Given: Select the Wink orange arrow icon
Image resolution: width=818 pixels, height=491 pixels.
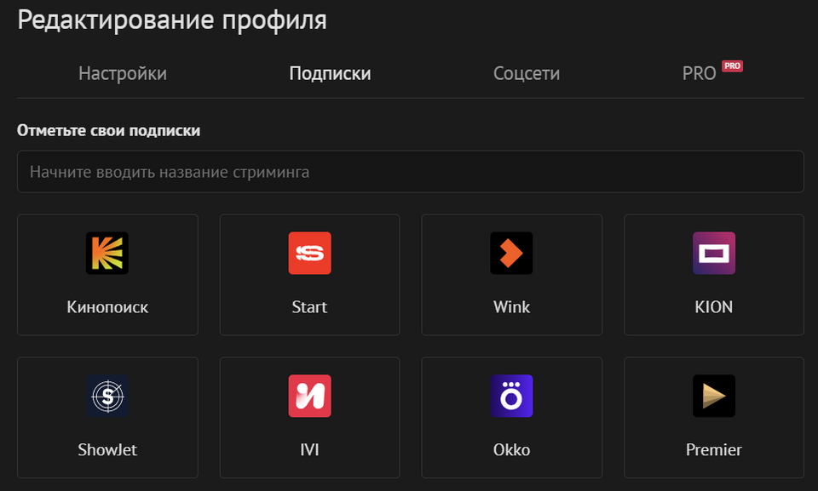Looking at the screenshot, I should [511, 253].
